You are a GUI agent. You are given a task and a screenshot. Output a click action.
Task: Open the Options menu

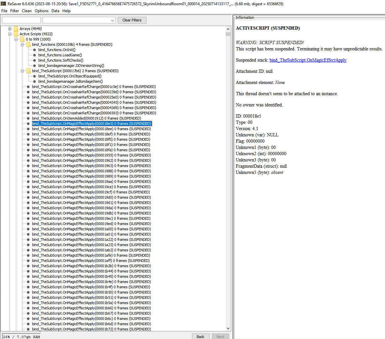(x=42, y=11)
